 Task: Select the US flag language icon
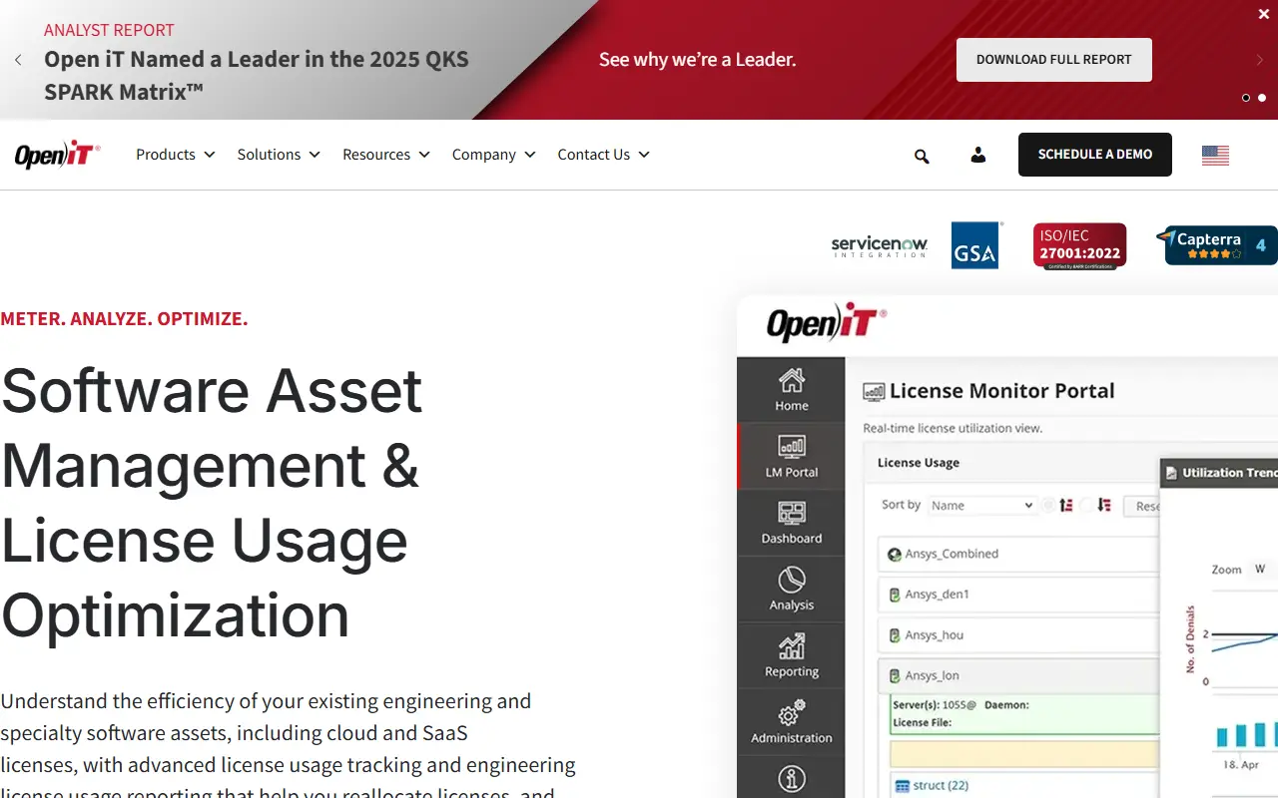[1215, 155]
